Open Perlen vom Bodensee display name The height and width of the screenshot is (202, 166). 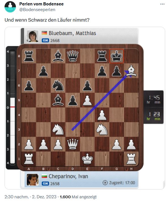pos(41,4)
